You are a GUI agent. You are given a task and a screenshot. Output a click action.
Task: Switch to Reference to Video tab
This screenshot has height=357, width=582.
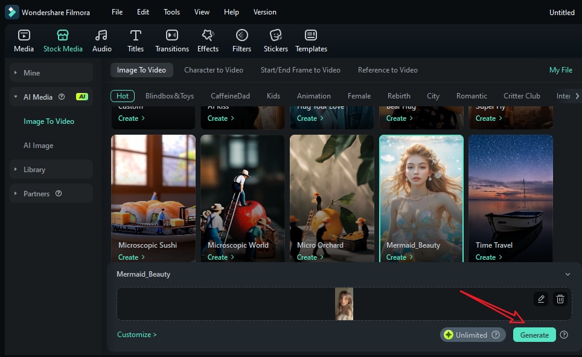388,70
